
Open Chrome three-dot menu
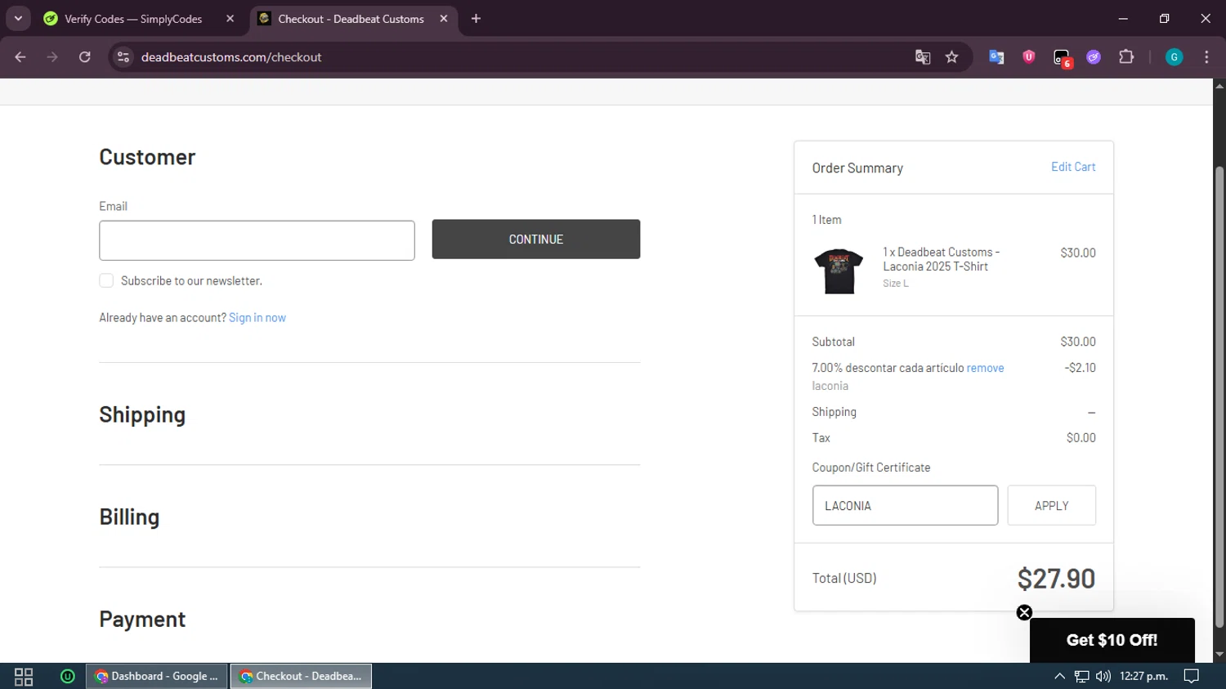point(1206,57)
